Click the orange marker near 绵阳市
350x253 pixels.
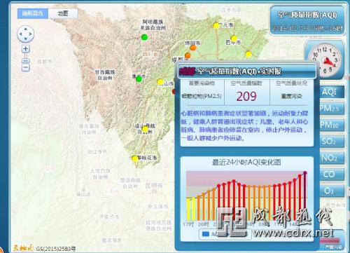point(193,48)
